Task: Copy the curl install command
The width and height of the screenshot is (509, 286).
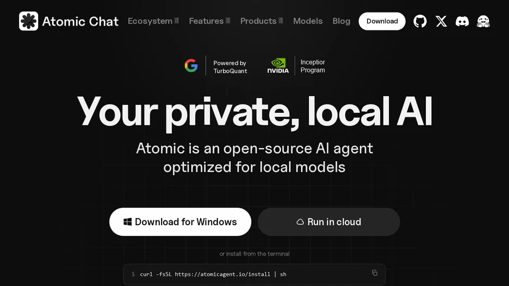Action: [375, 273]
